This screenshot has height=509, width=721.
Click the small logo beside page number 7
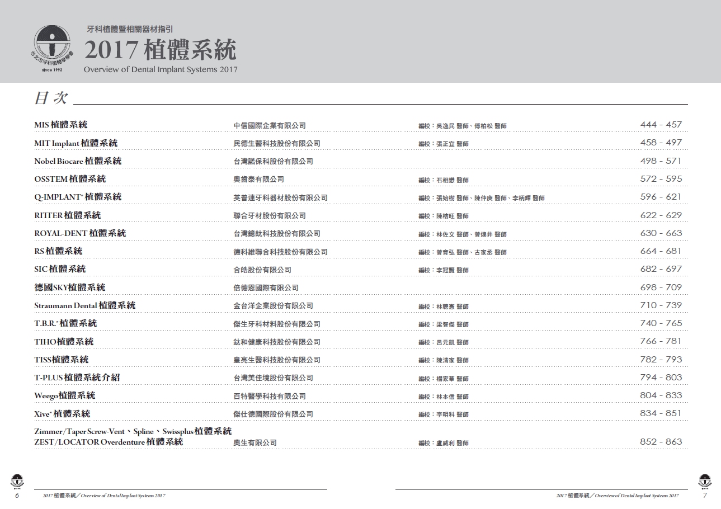click(x=705, y=480)
